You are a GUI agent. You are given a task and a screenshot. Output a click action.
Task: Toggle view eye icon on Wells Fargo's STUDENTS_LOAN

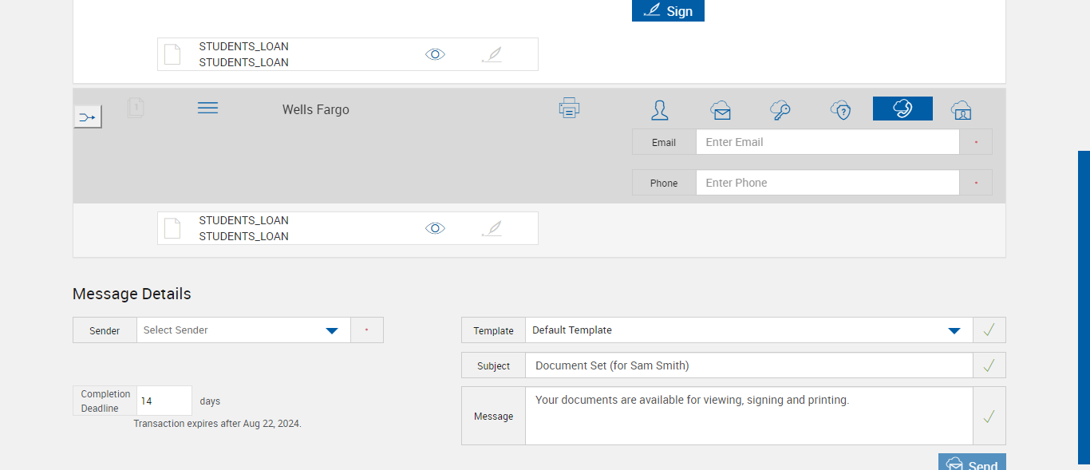tap(435, 228)
